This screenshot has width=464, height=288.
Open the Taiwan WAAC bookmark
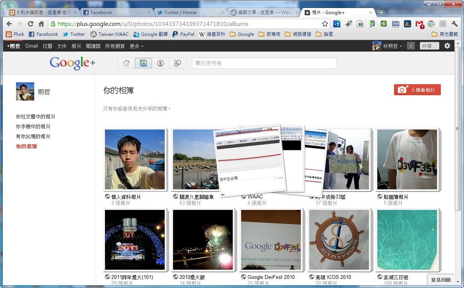110,34
